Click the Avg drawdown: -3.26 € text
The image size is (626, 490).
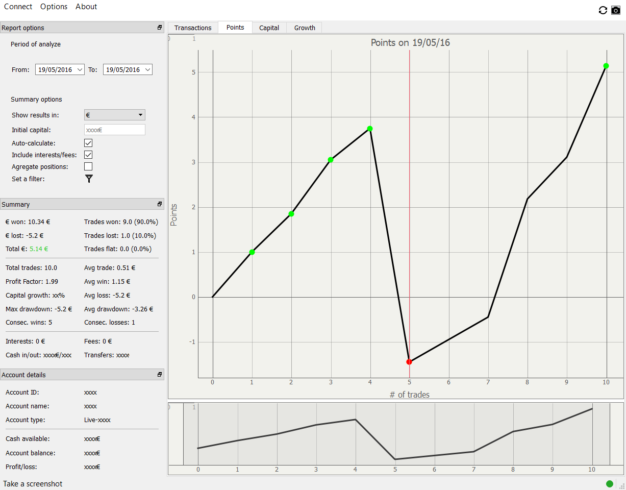click(119, 309)
